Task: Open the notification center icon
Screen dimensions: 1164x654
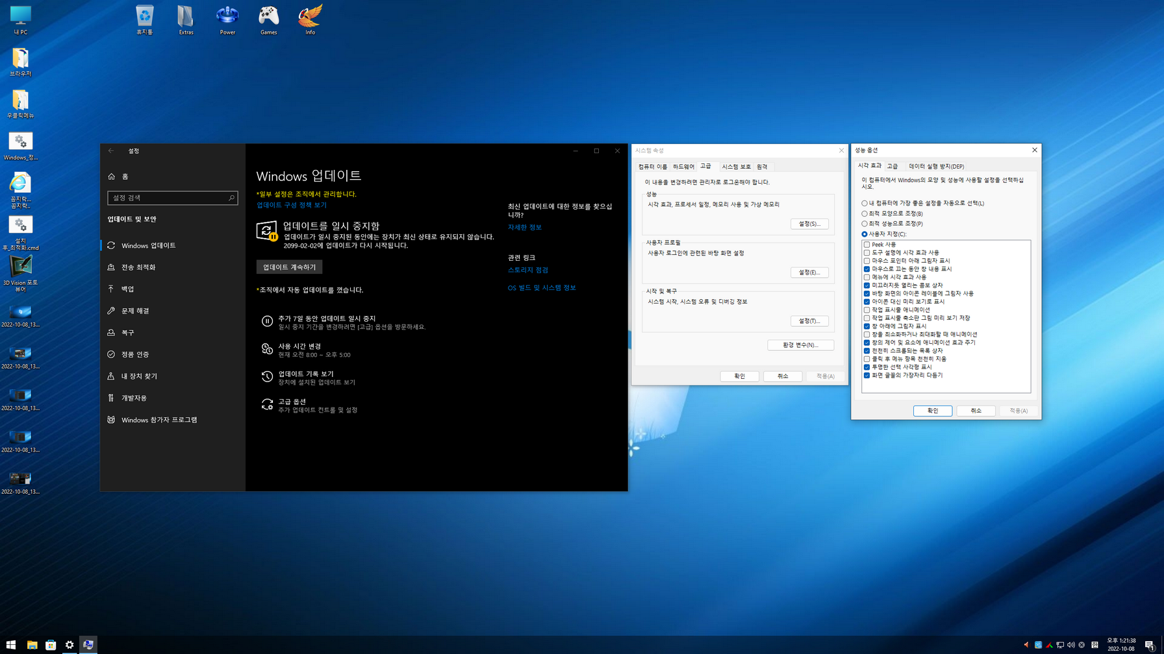Action: pyautogui.click(x=1149, y=645)
